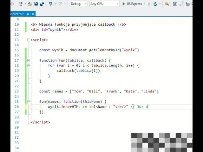Collapse the script block outline on line 13
This screenshot has width=203, height=152.
tap(29, 40)
